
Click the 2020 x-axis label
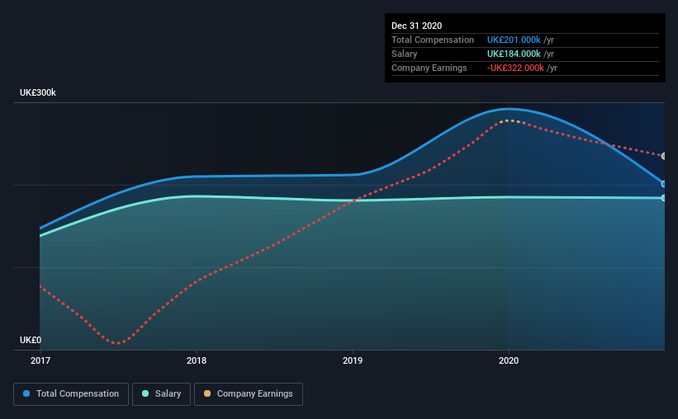509,360
